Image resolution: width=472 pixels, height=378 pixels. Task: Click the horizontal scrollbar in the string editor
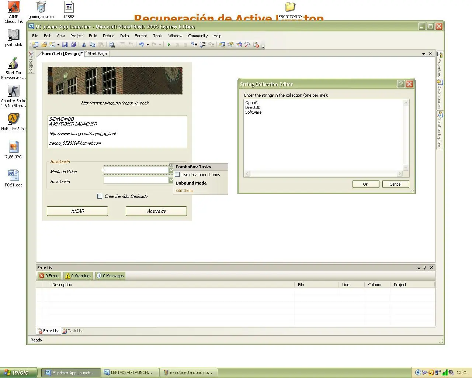point(323,173)
